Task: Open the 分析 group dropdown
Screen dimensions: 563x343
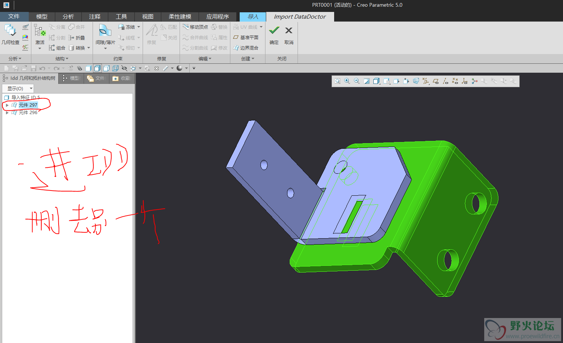Action: click(x=15, y=59)
